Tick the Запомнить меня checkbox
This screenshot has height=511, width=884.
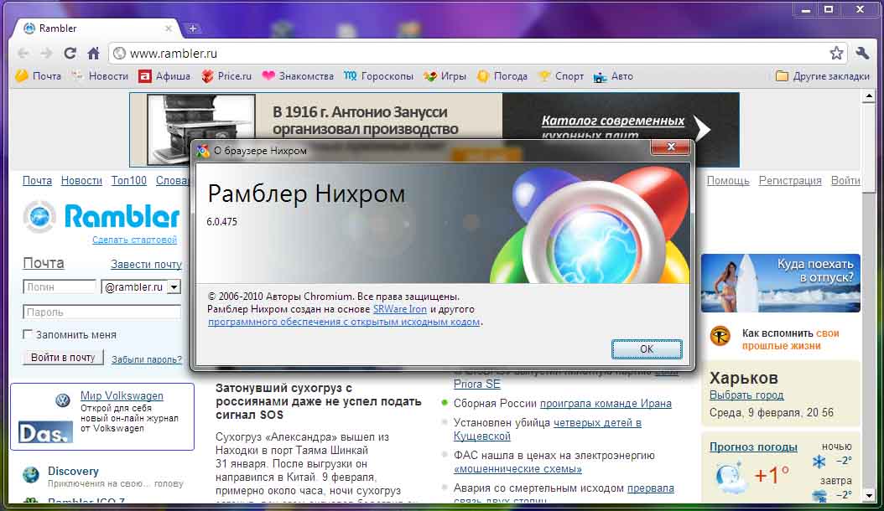click(x=27, y=334)
